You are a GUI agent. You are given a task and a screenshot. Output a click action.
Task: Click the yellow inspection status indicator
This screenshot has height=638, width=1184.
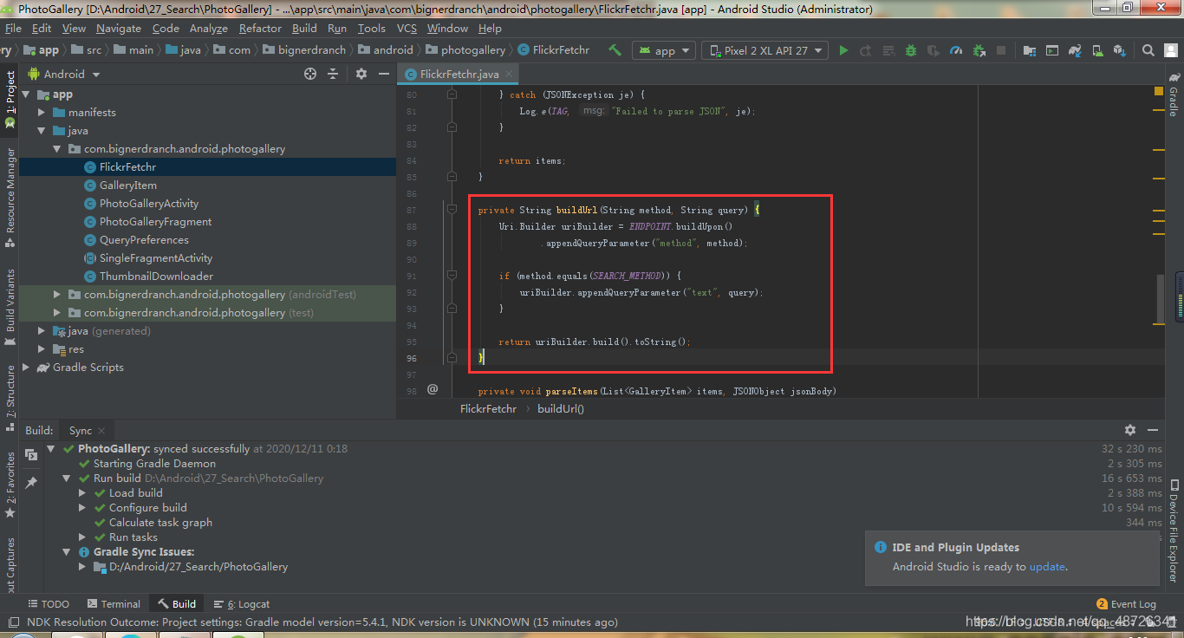coord(1159,90)
